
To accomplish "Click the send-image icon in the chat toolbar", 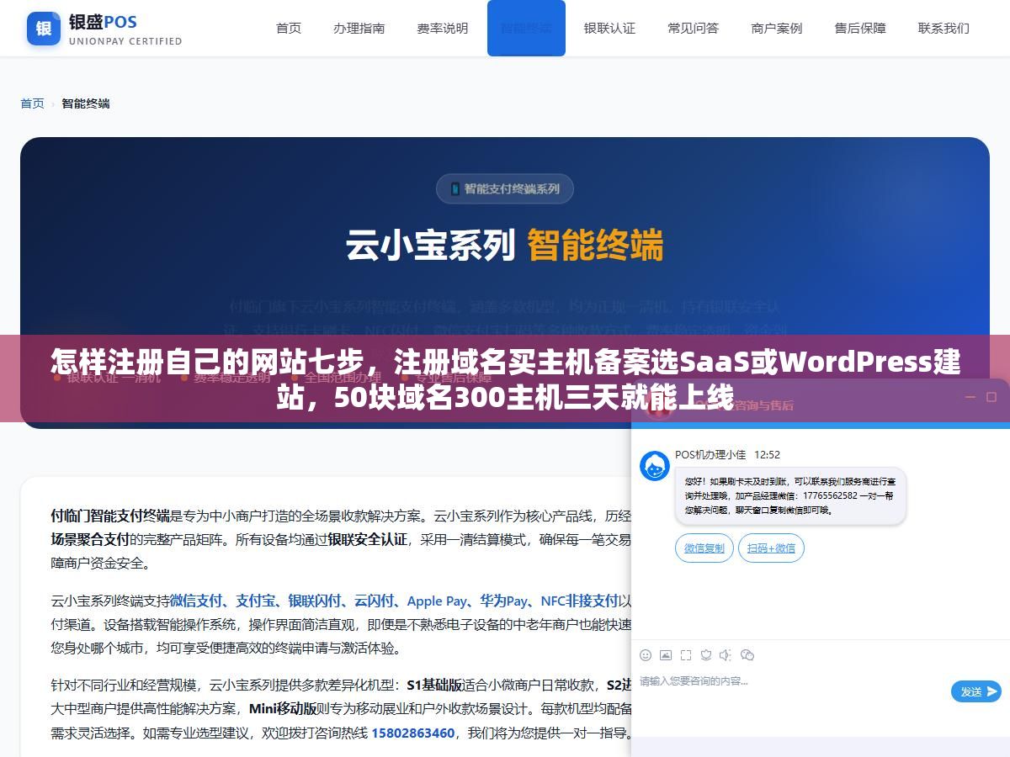I will (x=666, y=655).
